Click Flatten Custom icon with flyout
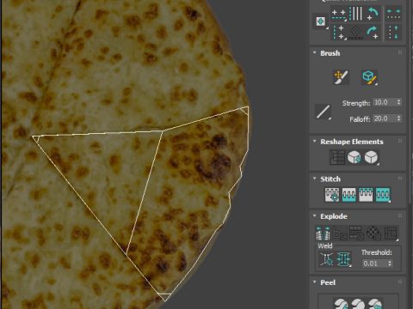Screen dimensions: 413x309 (x=391, y=233)
